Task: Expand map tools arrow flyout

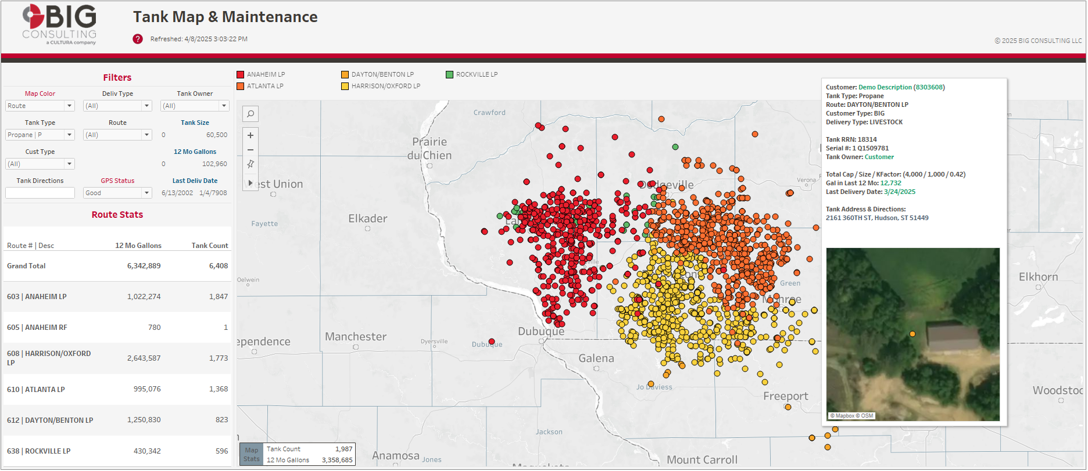Action: click(250, 183)
